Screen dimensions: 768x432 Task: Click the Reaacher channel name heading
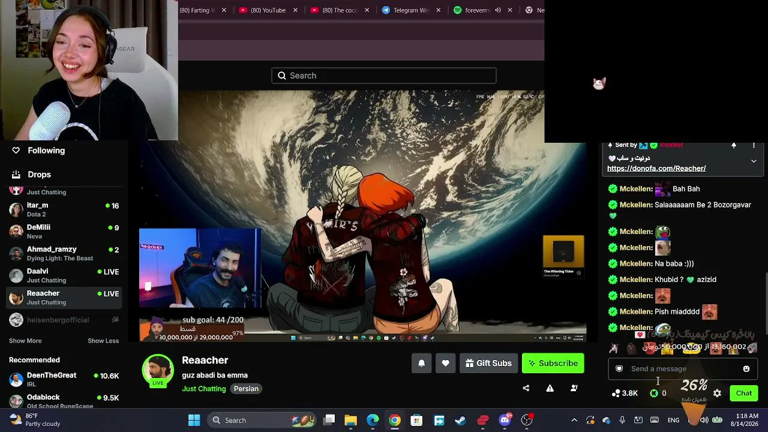(205, 360)
